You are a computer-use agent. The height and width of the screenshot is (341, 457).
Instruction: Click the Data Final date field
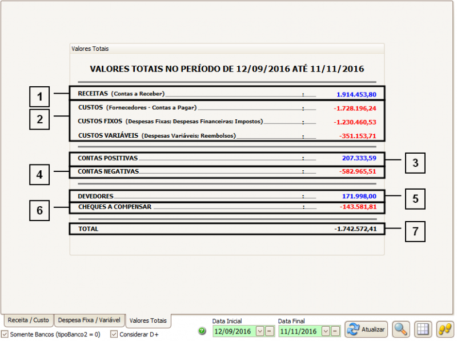tap(299, 331)
